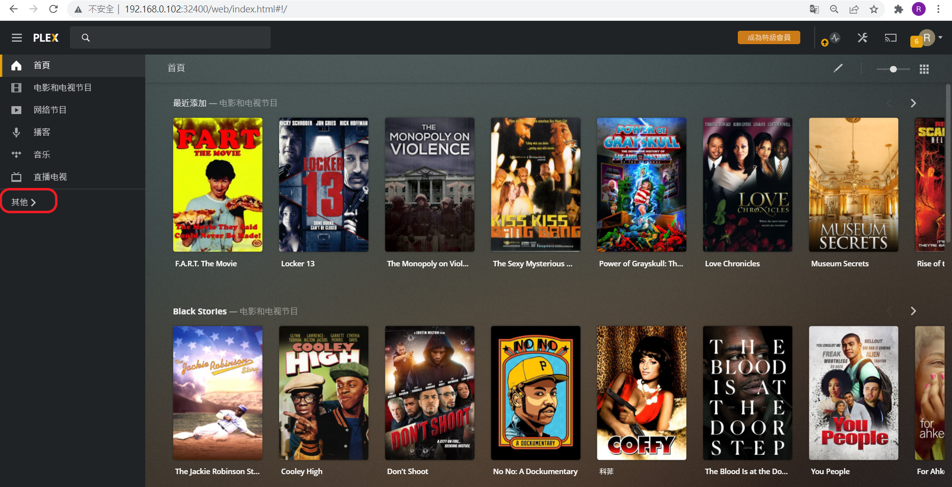Click browser share page icon
Viewport: 952px width, 487px height.
854,9
